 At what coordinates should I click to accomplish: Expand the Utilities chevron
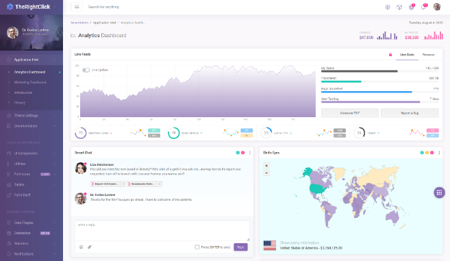(x=55, y=164)
